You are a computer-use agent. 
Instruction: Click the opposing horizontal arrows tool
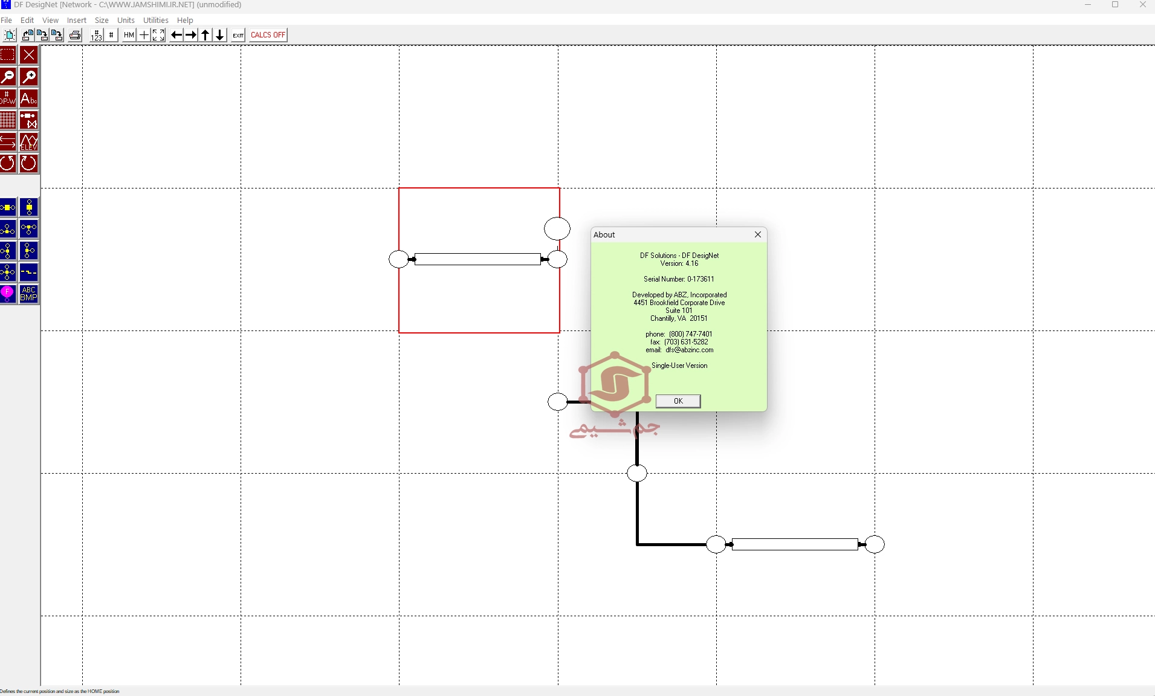click(x=8, y=142)
